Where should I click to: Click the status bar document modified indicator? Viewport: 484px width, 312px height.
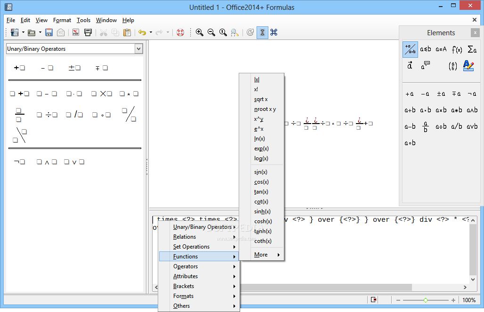[373, 300]
